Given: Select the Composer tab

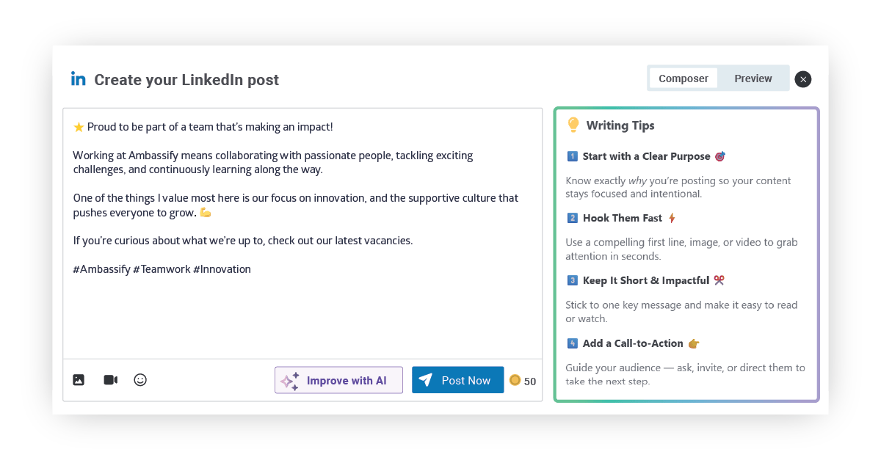Looking at the screenshot, I should coord(684,79).
